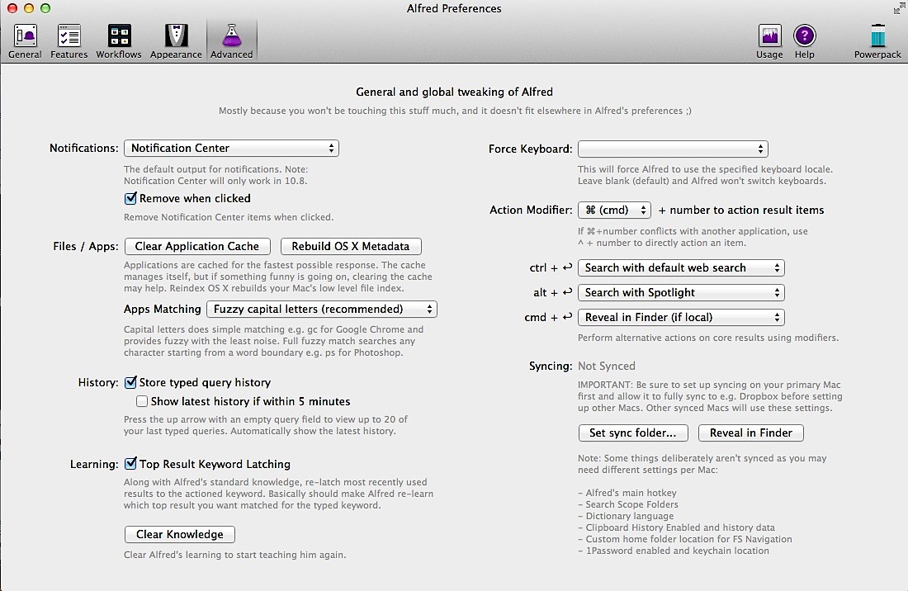This screenshot has width=908, height=591.
Task: Change the Search with Spotlight dropdown
Action: click(681, 293)
